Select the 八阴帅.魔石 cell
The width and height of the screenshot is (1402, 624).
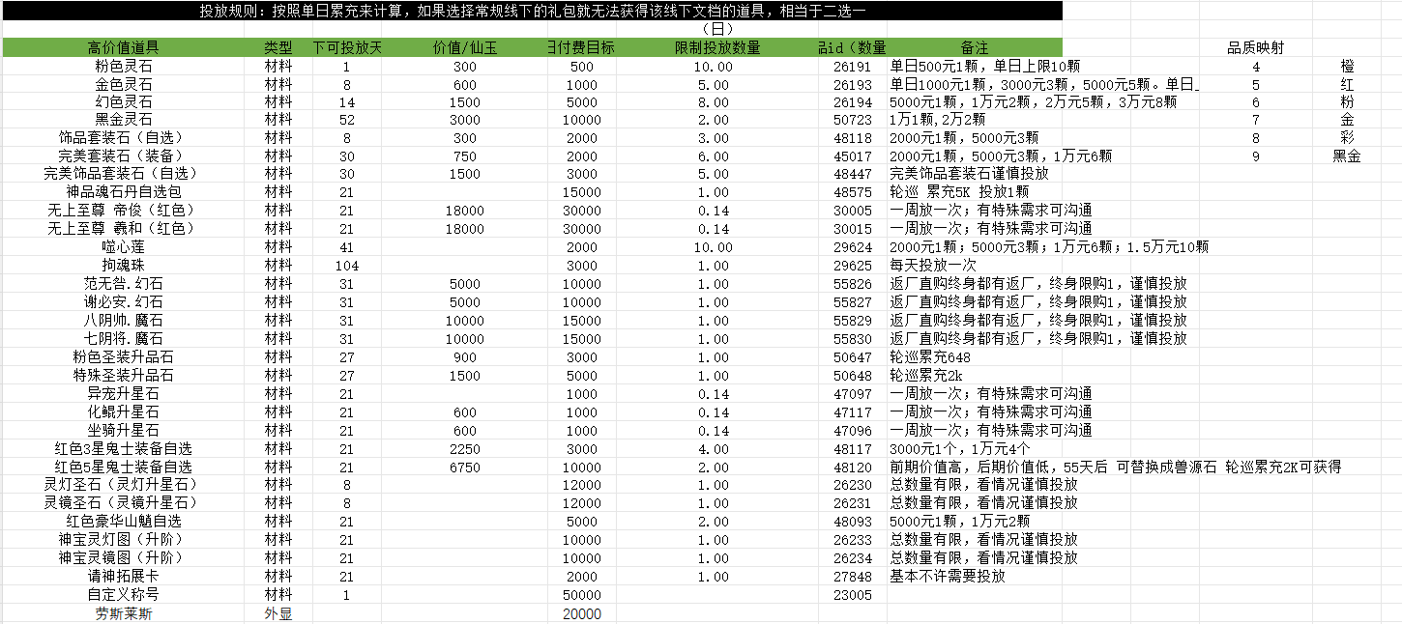(123, 320)
